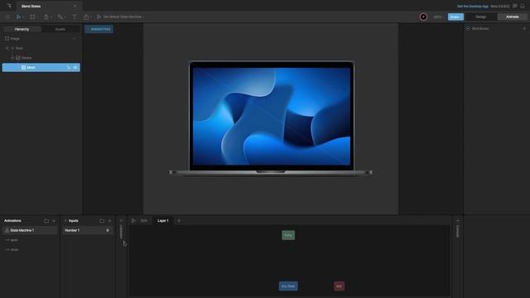The image size is (530, 298).
Task: Click the circular user avatar icon
Action: 423,17
